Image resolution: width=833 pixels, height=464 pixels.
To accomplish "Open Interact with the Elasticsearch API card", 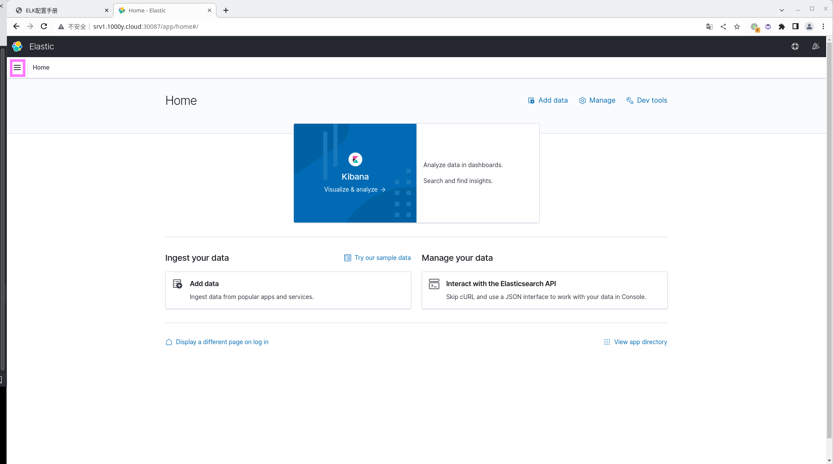I will coord(544,290).
